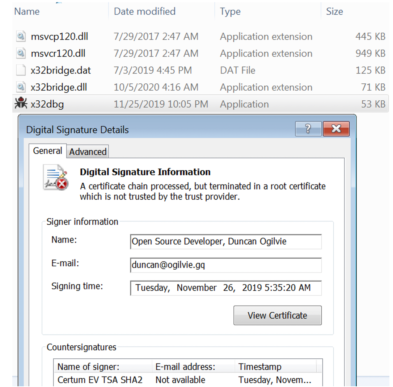Click the gear icon for x32bridge.dll
The height and width of the screenshot is (387, 393).
coord(21,87)
